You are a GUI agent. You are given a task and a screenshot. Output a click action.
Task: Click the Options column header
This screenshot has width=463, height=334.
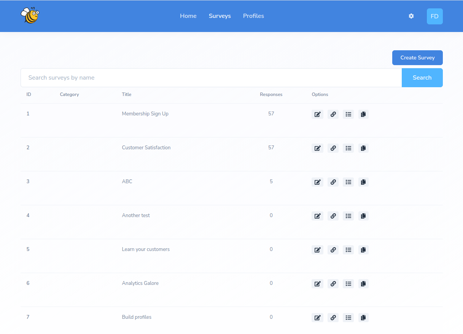point(320,94)
